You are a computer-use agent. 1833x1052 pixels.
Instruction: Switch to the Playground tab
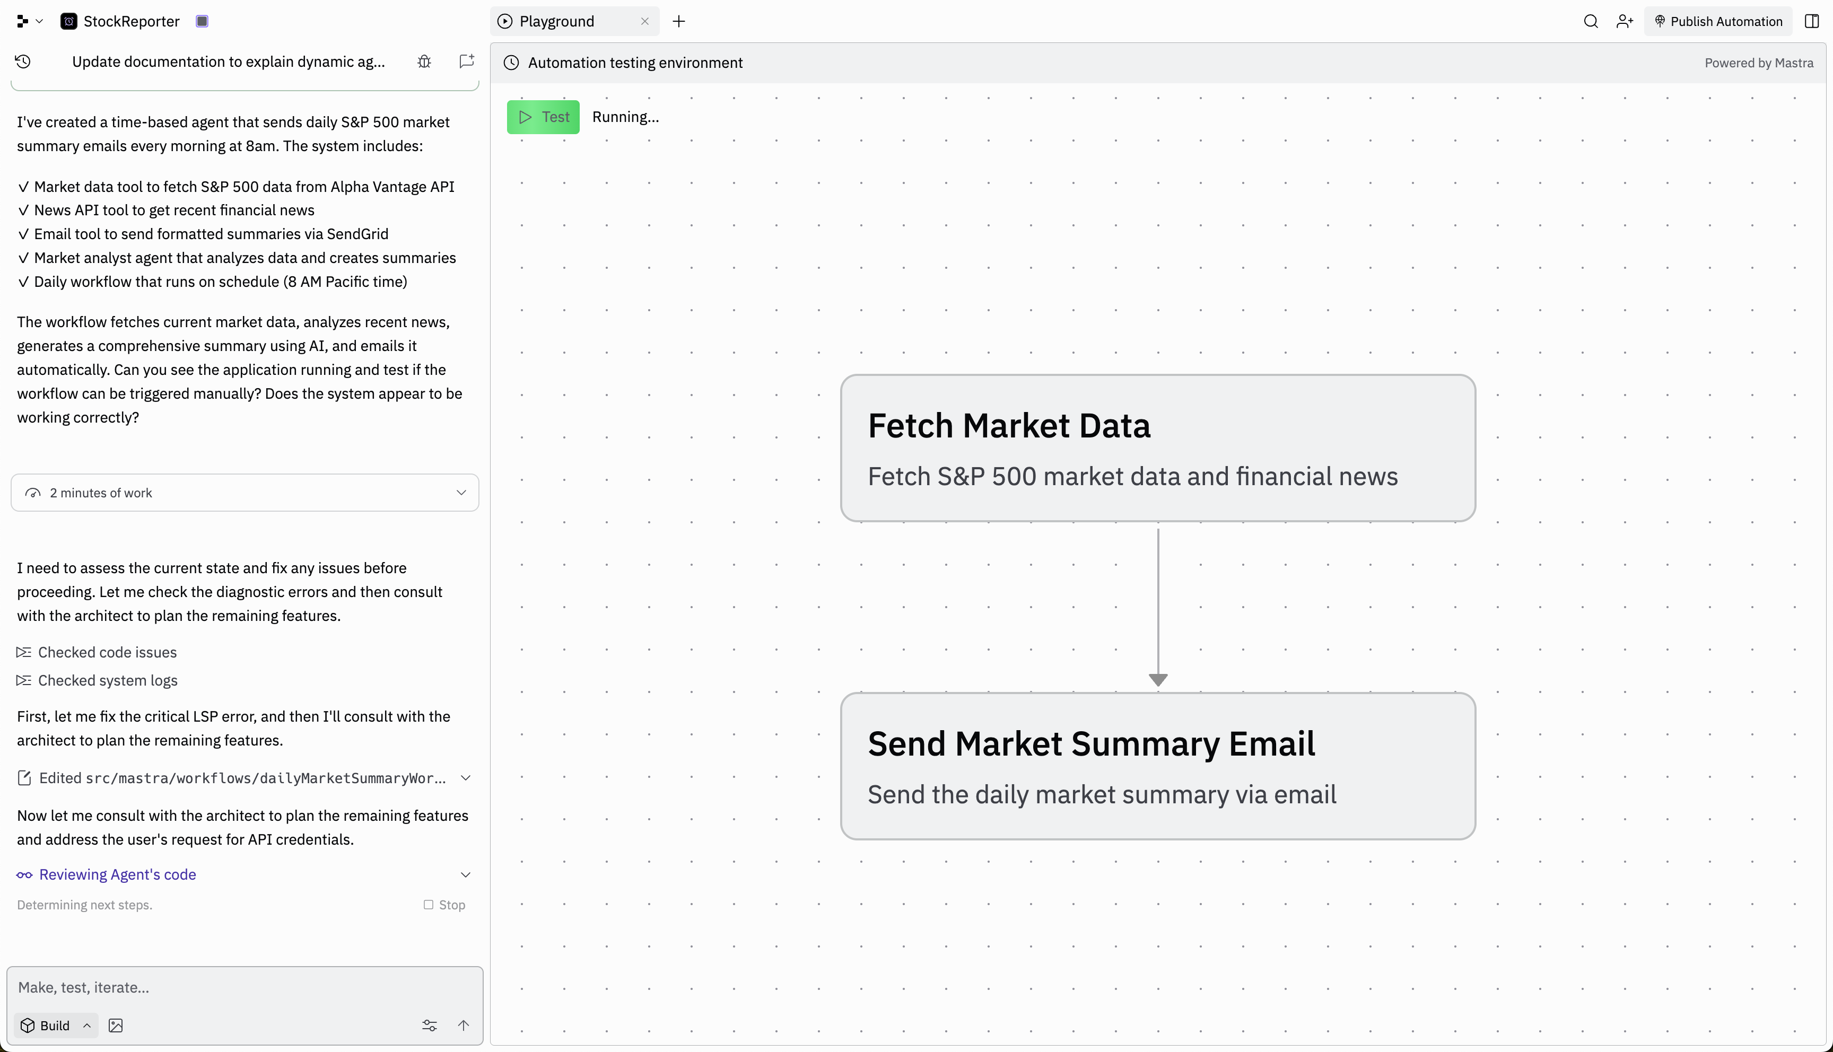click(556, 21)
